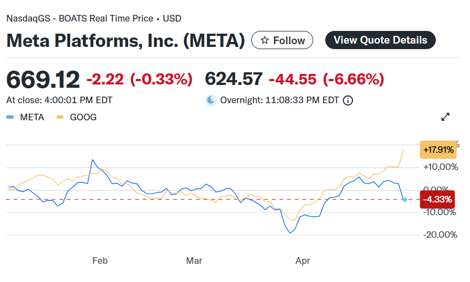The width and height of the screenshot is (470, 282).
Task: Select the Mar label on the time axis
Action: tap(194, 260)
